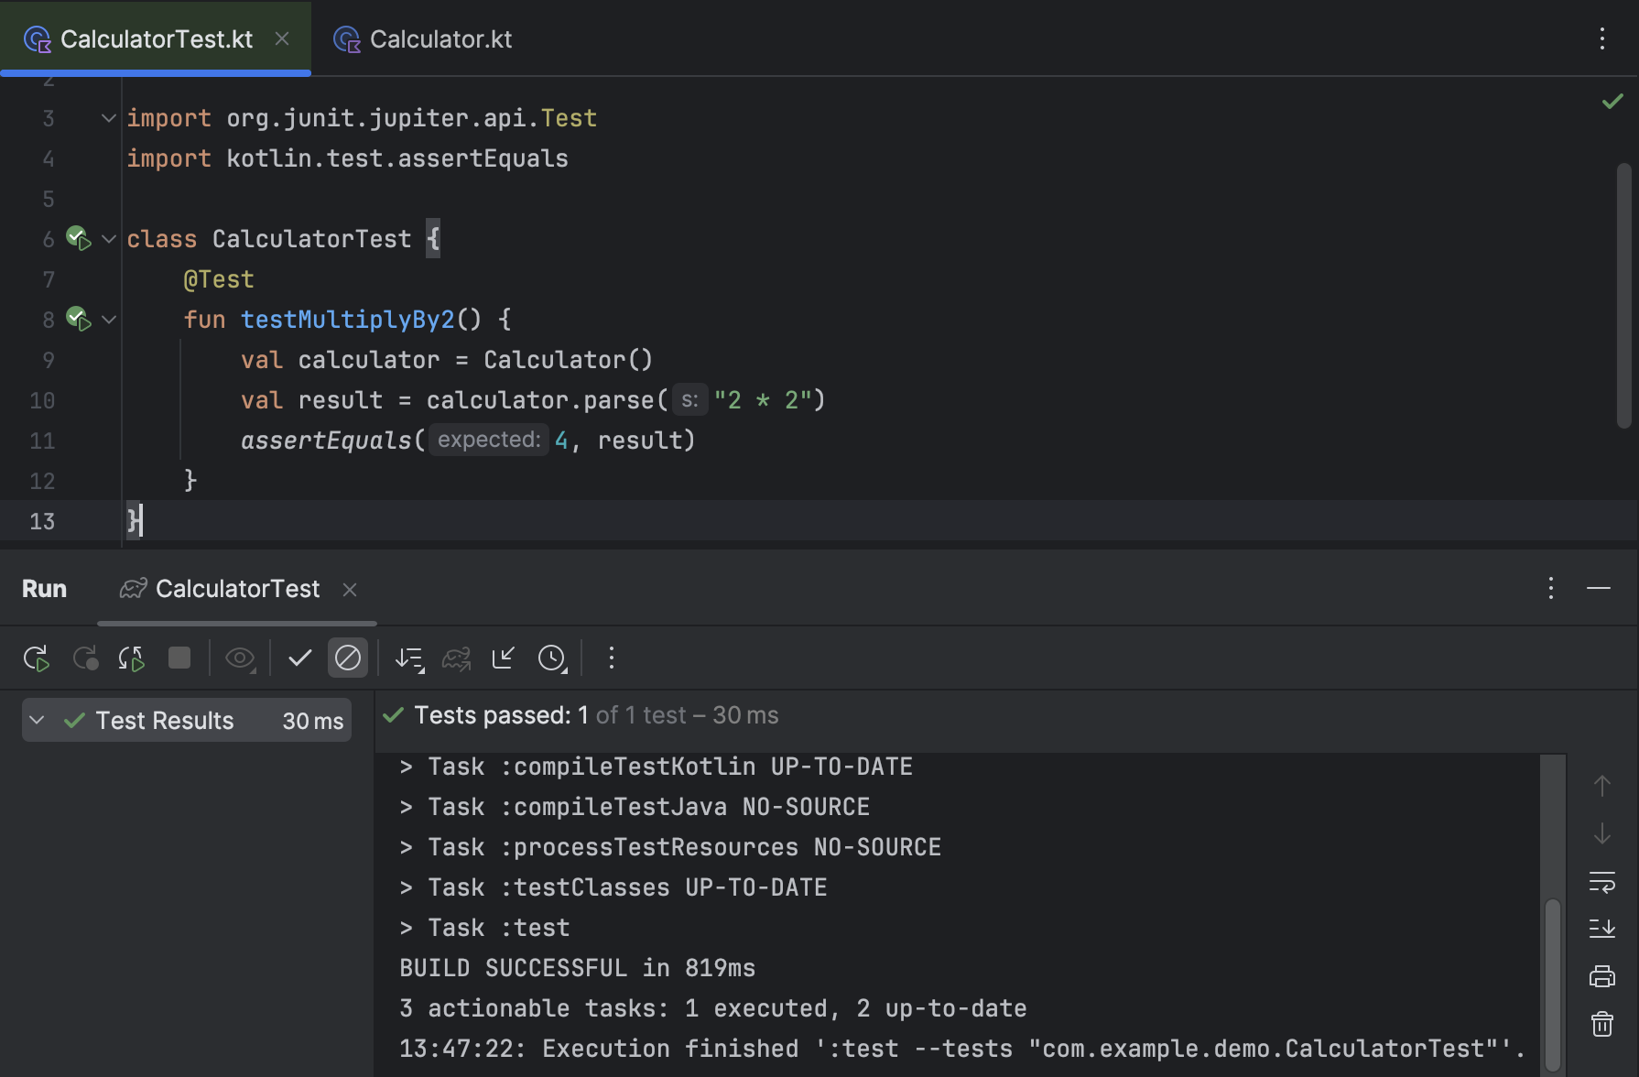
Task: Disable the Show Ignored tests filter
Action: (348, 658)
